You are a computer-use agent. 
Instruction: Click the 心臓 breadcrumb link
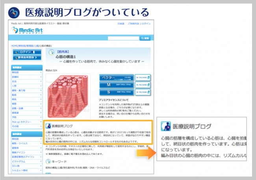tap(36, 46)
